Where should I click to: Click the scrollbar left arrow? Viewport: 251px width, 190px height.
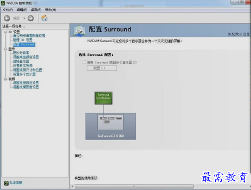click(x=72, y=186)
